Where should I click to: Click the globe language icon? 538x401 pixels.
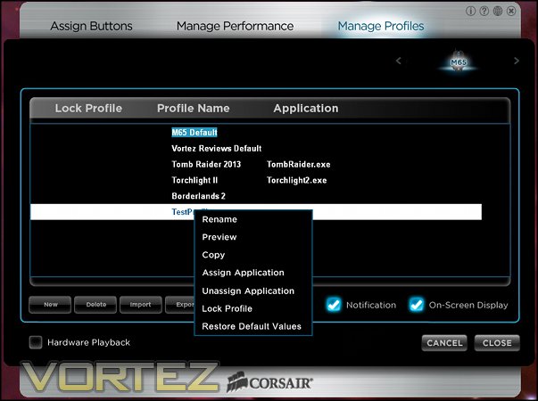click(498, 12)
